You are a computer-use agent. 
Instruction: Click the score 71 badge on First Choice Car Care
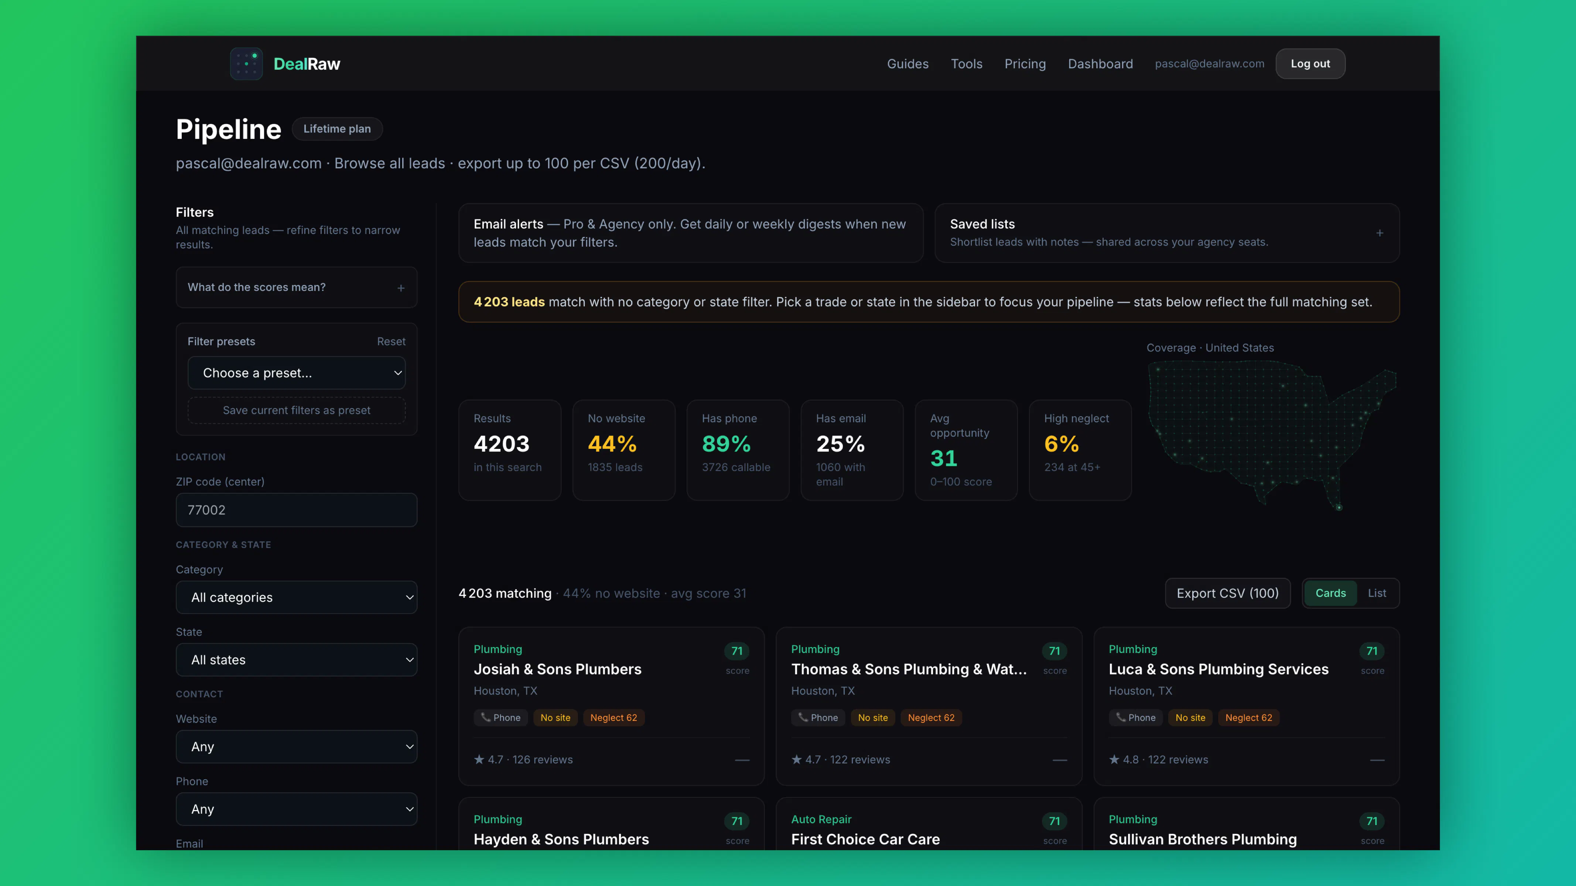click(1055, 821)
